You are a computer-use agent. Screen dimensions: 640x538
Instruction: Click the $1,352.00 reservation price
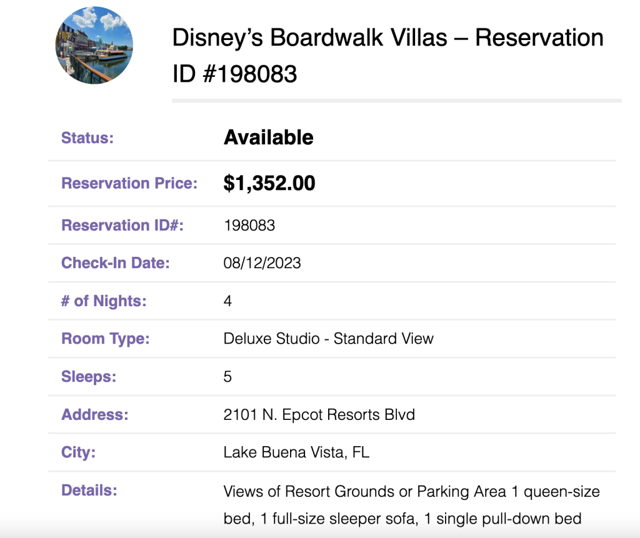click(269, 183)
